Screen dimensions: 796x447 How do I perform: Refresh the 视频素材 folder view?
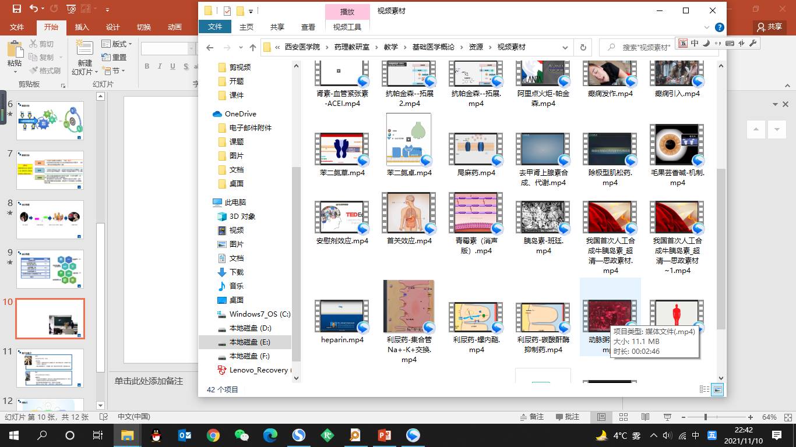(582, 48)
